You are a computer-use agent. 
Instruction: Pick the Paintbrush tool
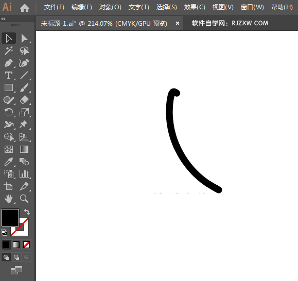[24, 88]
